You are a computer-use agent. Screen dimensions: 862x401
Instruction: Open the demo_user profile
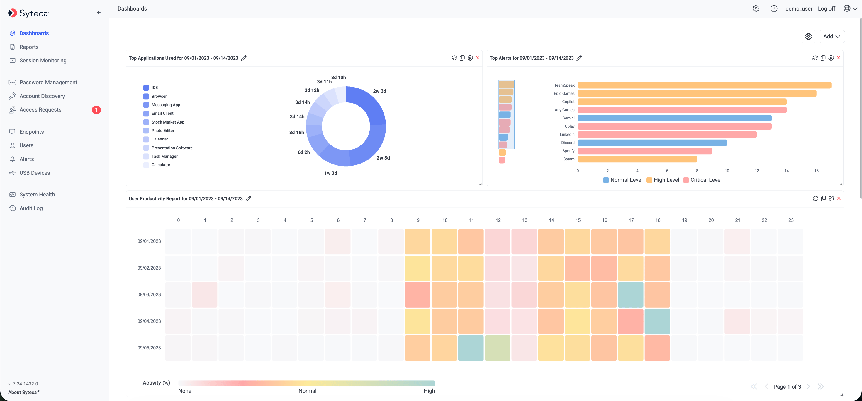[x=799, y=9]
